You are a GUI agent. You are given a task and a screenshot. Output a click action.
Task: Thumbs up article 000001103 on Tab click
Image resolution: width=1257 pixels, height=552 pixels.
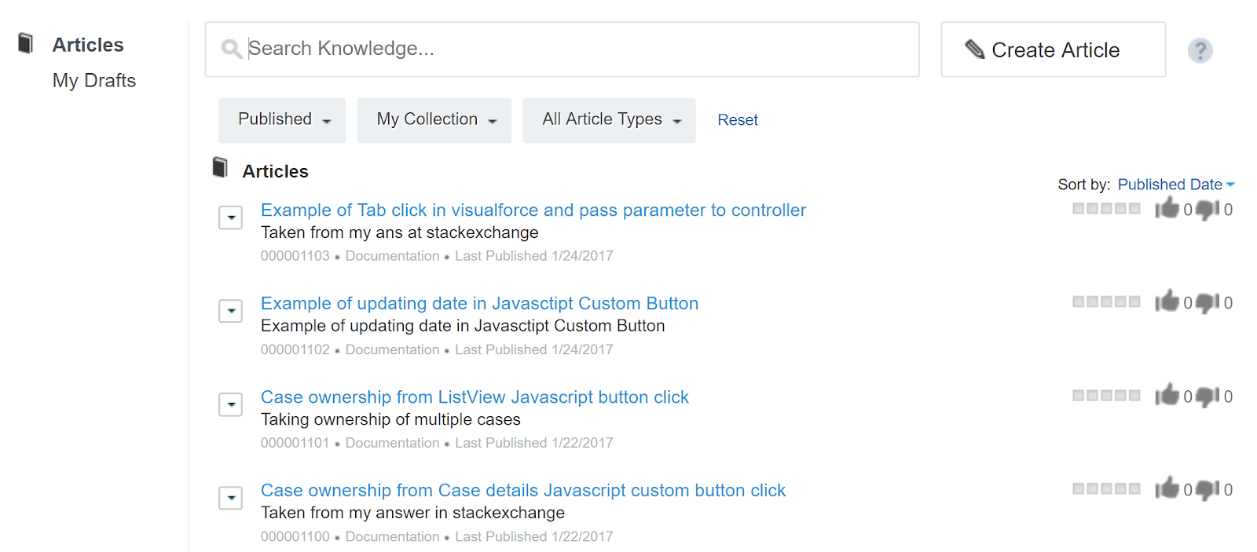[1167, 208]
